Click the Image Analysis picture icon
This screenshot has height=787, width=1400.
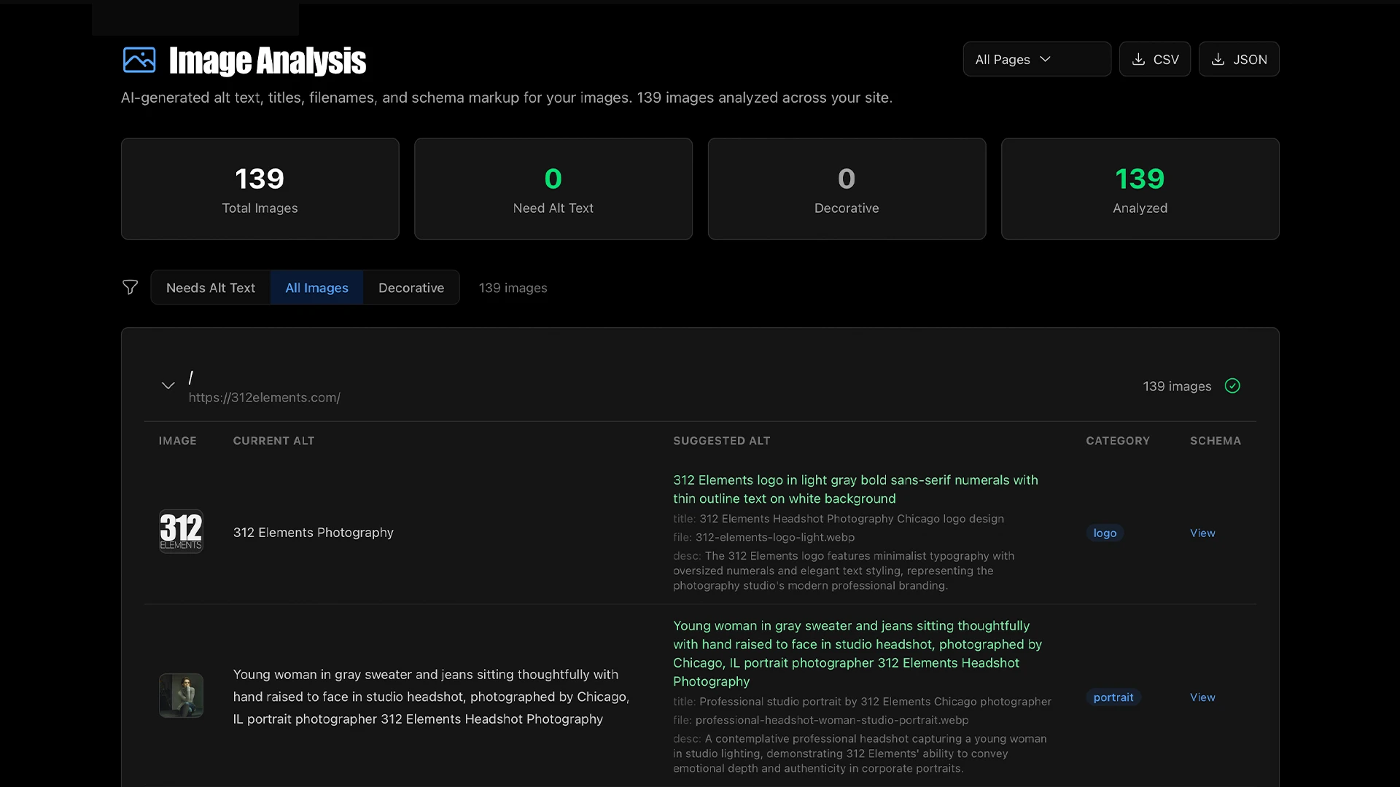coord(139,60)
